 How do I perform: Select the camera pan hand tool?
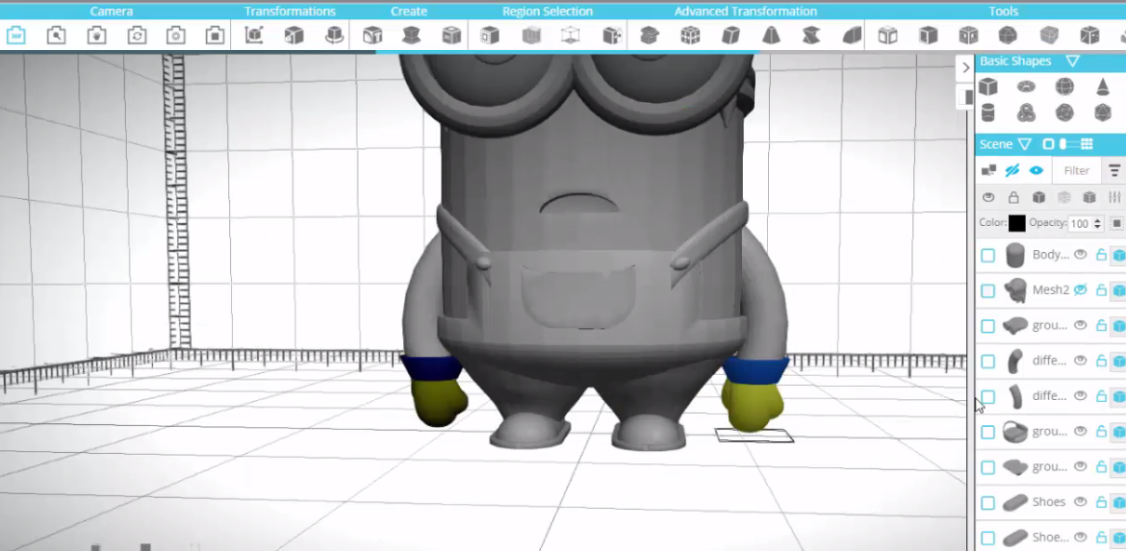tap(96, 36)
